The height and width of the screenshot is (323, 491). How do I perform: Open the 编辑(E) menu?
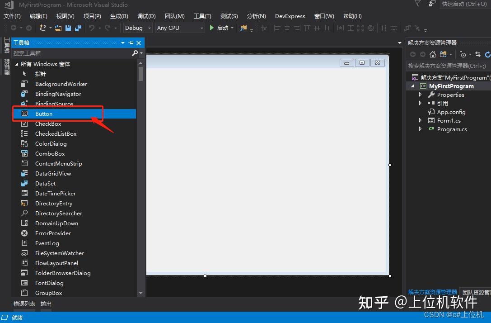(x=38, y=16)
